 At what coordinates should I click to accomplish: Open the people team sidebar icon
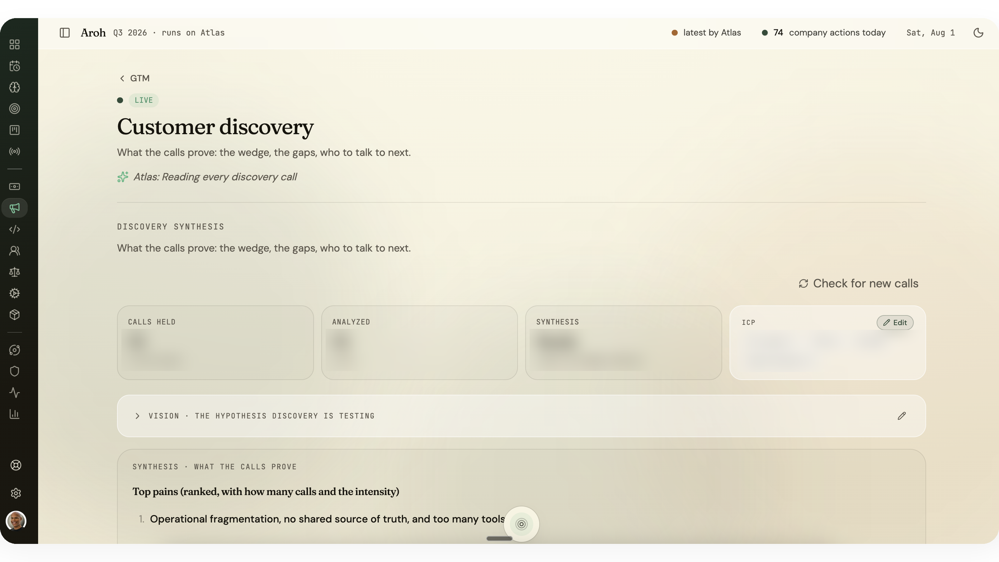pyautogui.click(x=14, y=250)
